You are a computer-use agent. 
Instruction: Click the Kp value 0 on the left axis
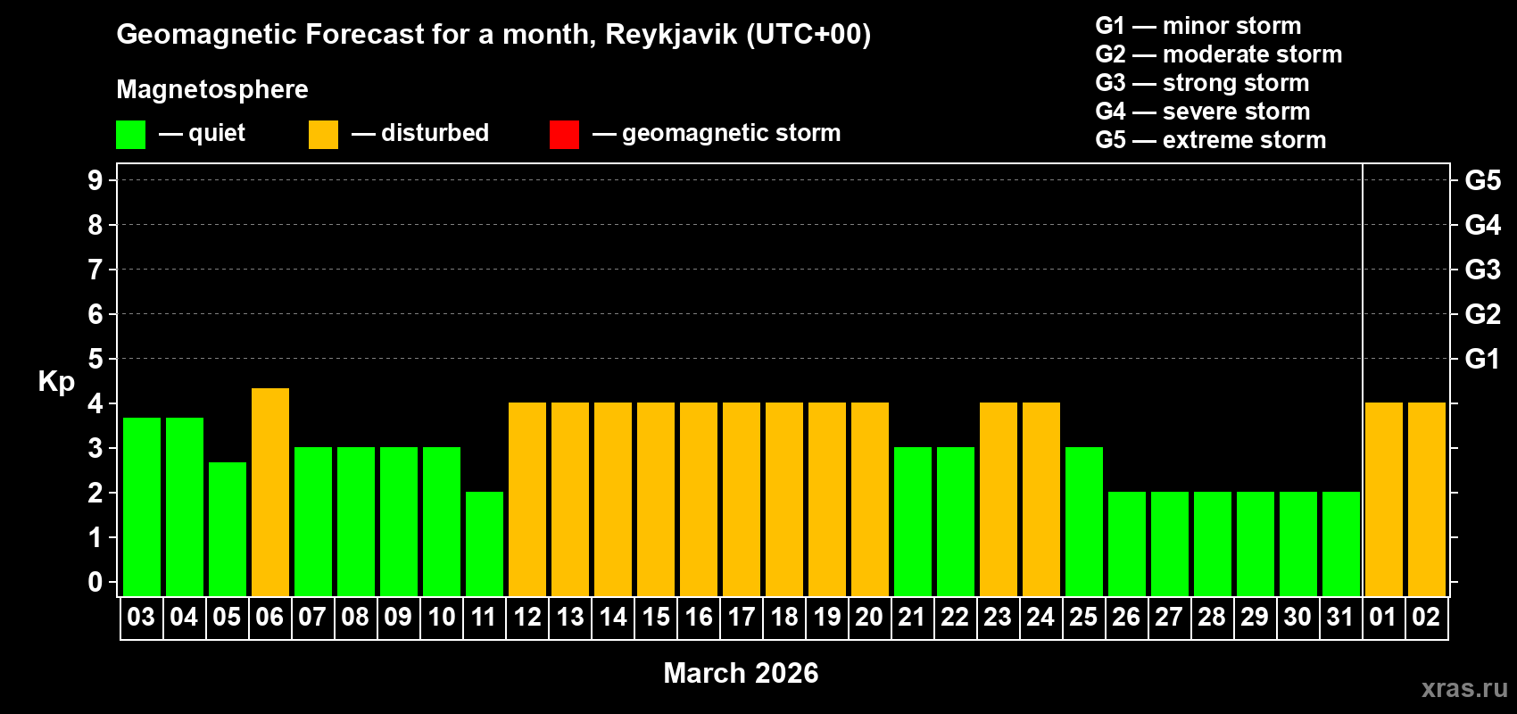coord(95,582)
